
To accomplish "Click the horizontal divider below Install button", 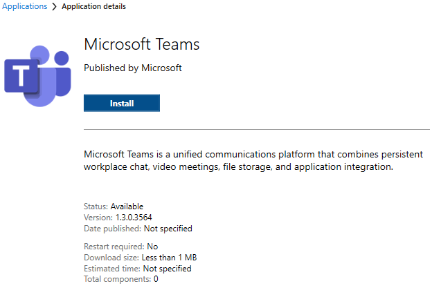I will [x=257, y=129].
